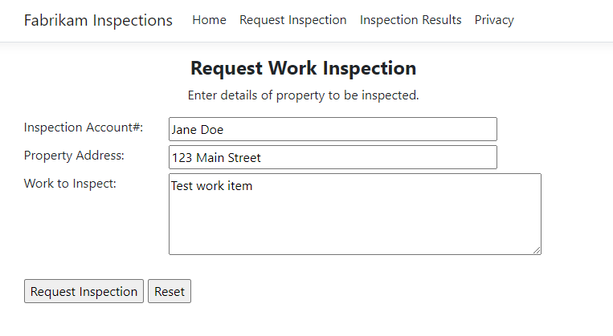This screenshot has width=613, height=336.
Task: Submit with the Request Inspection button
Action: click(84, 291)
